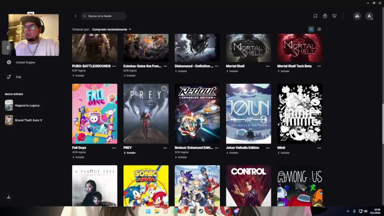This screenshot has height=216, width=384.
Task: Select Hogwarts Legacy under Inicio rápido
Action: (x=27, y=106)
